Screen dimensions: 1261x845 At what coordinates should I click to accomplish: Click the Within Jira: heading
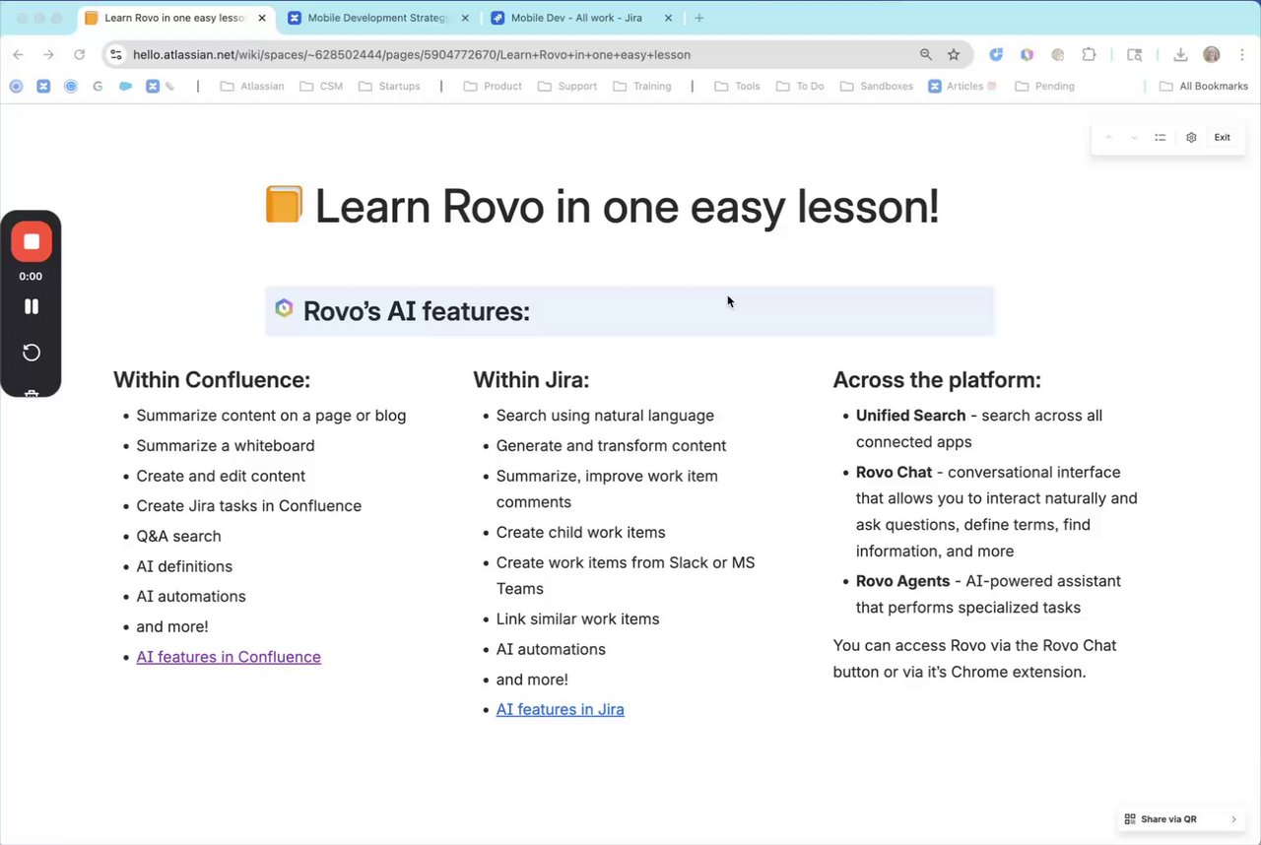[x=531, y=380]
